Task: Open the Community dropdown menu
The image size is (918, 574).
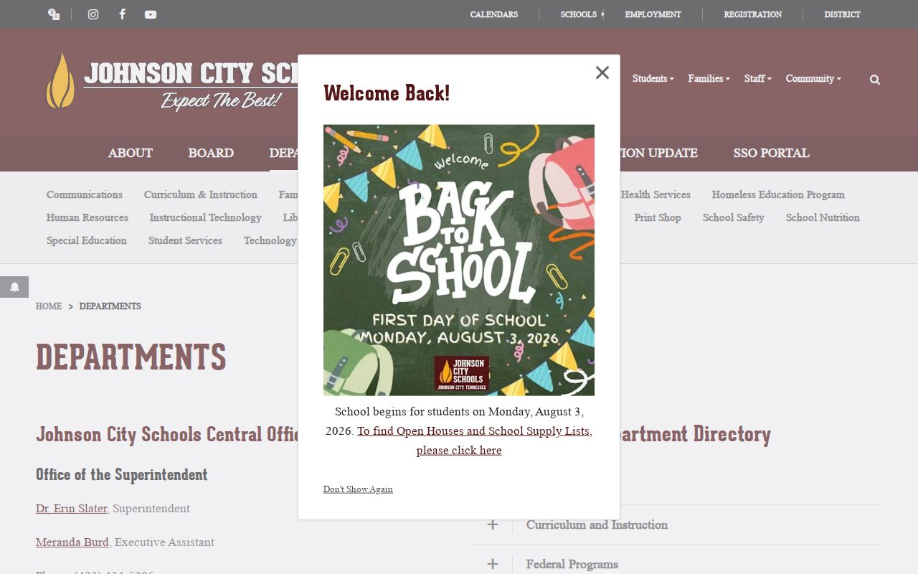Action: point(813,78)
